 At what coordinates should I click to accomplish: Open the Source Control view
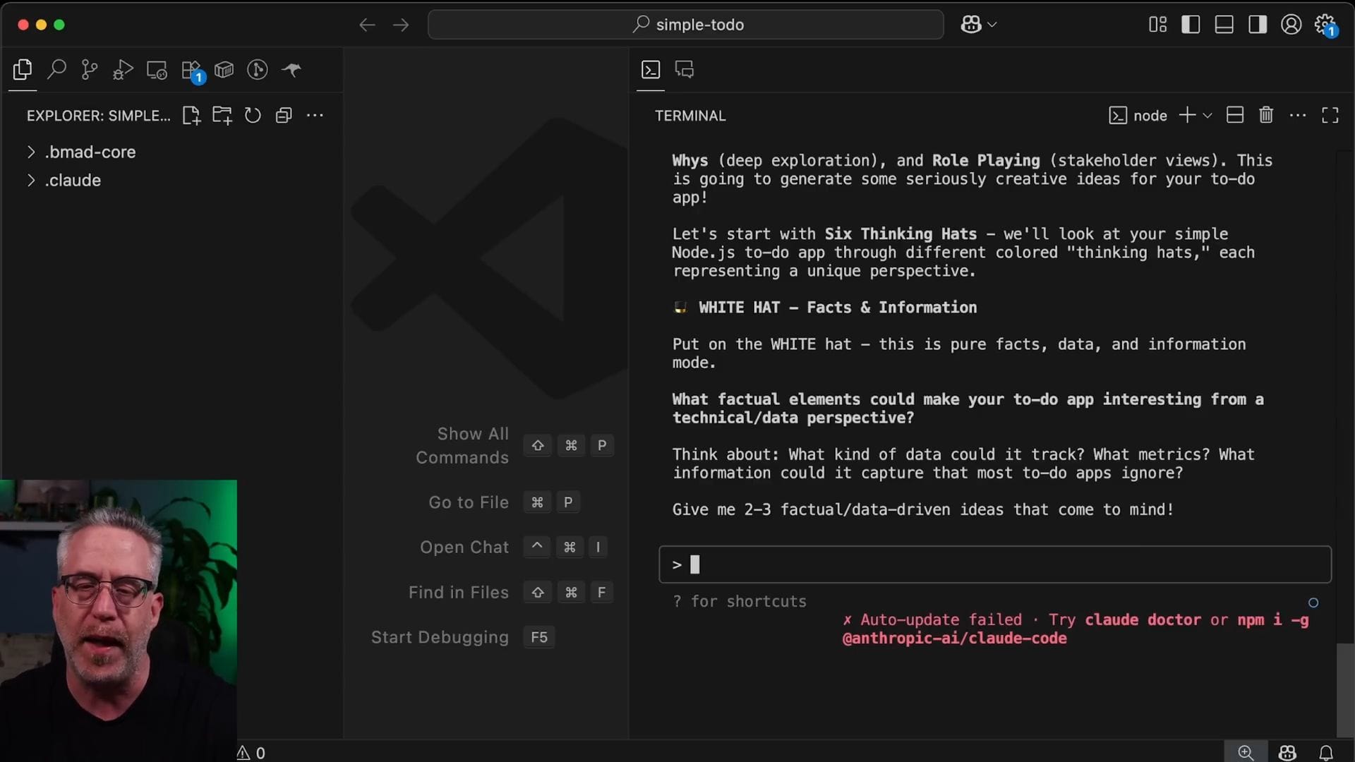coord(90,69)
